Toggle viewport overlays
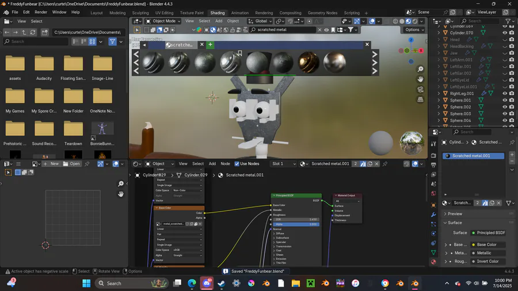 click(372, 21)
